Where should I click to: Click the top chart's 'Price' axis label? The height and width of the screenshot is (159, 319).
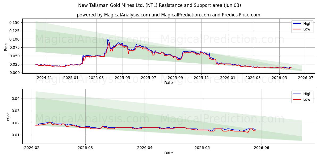[6, 47]
